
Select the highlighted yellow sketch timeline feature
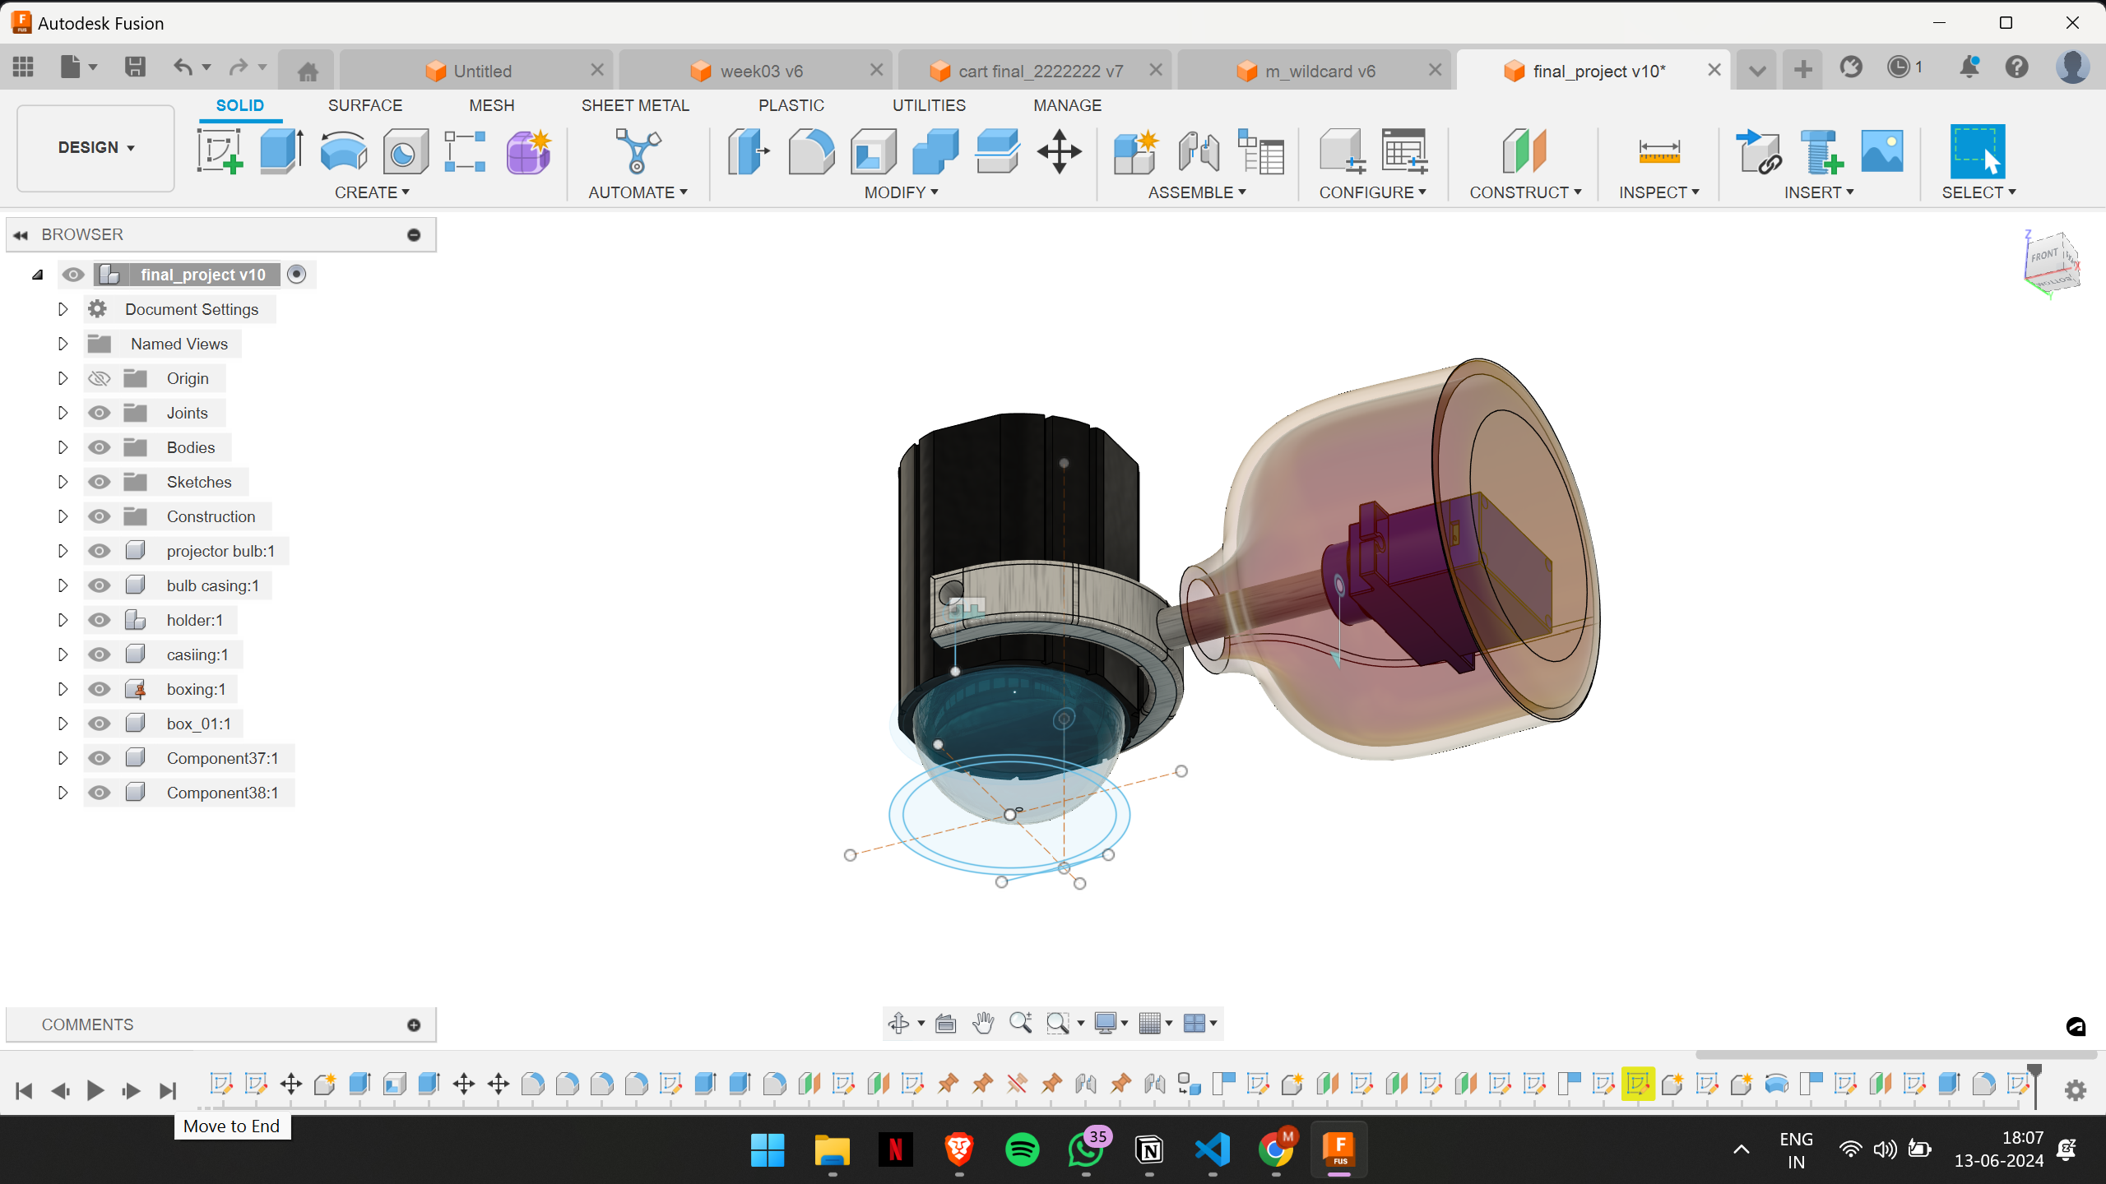tap(1638, 1084)
